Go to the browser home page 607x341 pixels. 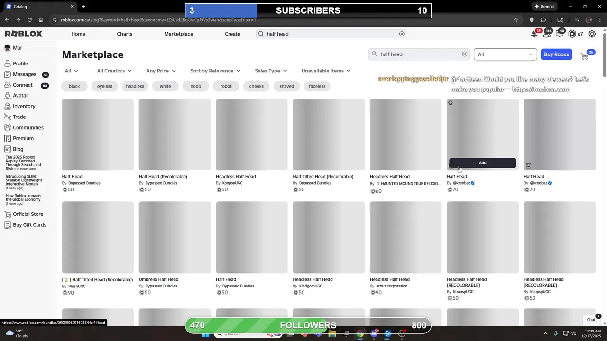coord(41,20)
